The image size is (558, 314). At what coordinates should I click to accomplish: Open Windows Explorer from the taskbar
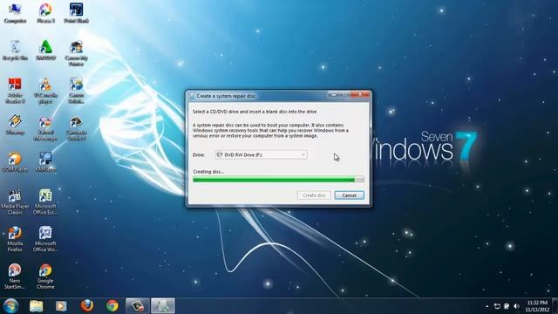pyautogui.click(x=37, y=306)
